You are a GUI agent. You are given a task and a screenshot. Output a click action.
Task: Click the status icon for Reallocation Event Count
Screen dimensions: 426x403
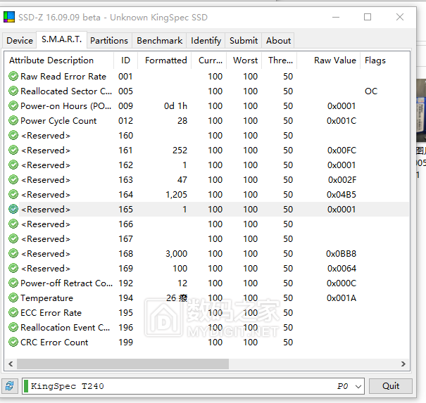[13, 327]
